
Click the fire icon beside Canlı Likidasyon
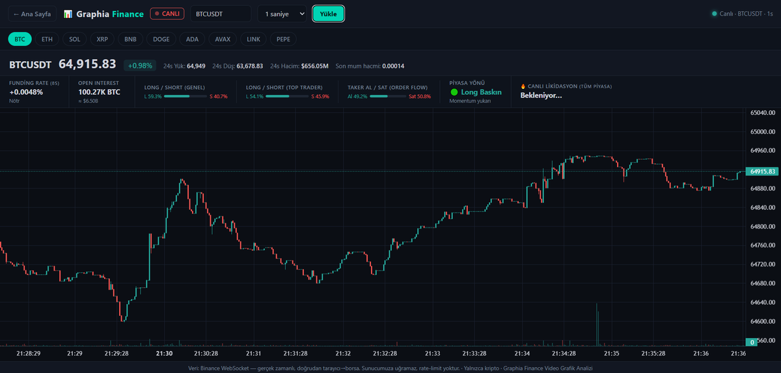click(x=523, y=86)
